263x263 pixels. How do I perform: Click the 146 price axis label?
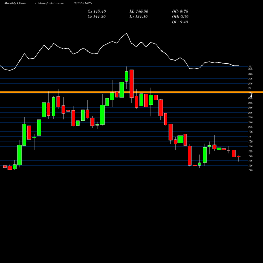point(250,156)
